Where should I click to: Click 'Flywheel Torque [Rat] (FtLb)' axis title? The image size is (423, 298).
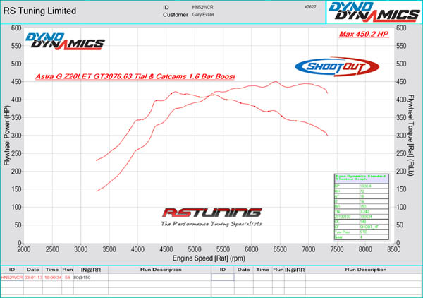click(x=410, y=135)
